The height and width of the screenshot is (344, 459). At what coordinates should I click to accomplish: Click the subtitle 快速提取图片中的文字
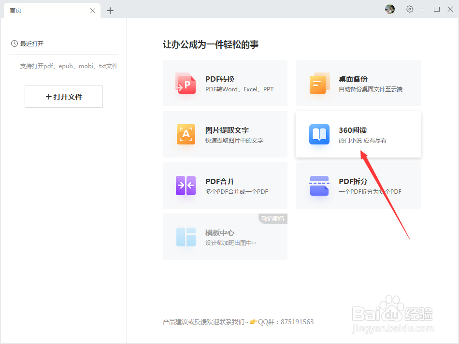point(234,141)
